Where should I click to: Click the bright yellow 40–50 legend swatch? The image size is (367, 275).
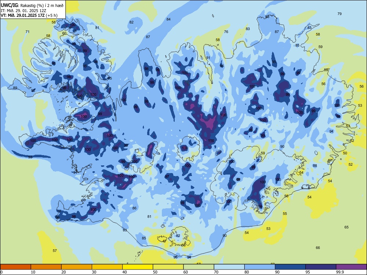[x=138, y=267]
